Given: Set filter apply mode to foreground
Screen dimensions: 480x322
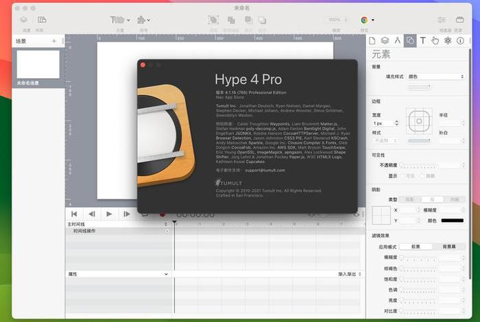Looking at the screenshot, I should (416, 247).
